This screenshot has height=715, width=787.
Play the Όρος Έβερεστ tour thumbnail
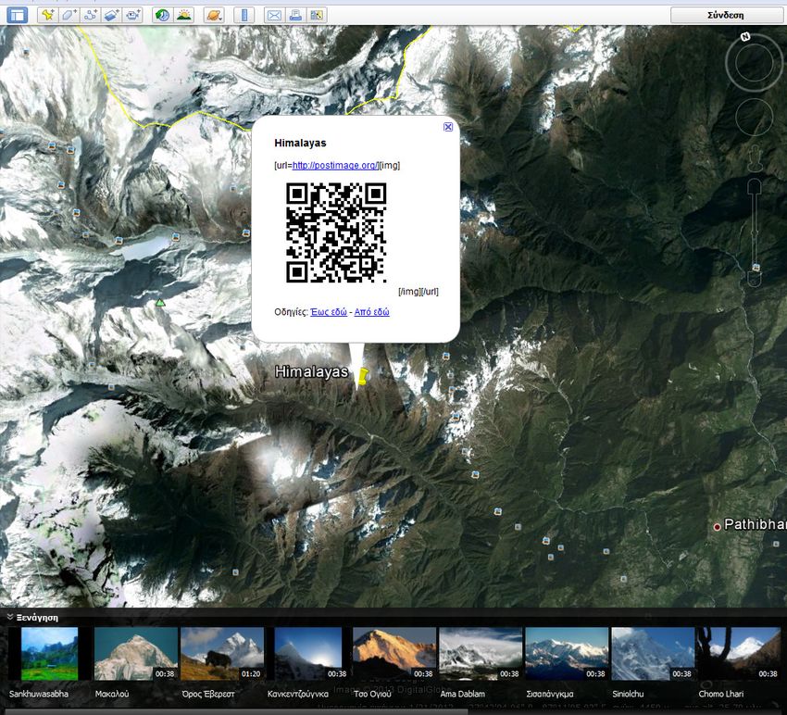(x=222, y=654)
